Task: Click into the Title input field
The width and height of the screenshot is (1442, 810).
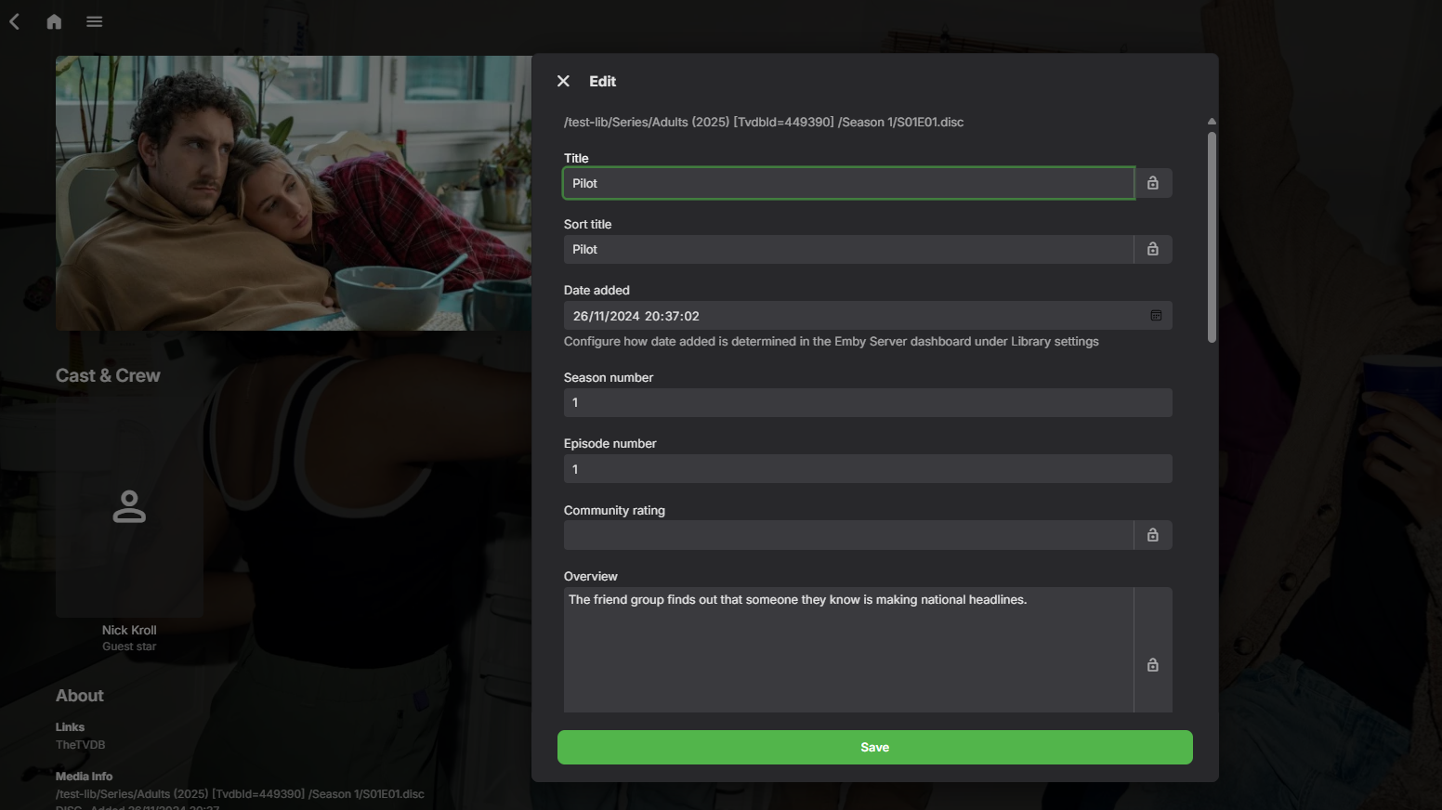Action: (848, 183)
